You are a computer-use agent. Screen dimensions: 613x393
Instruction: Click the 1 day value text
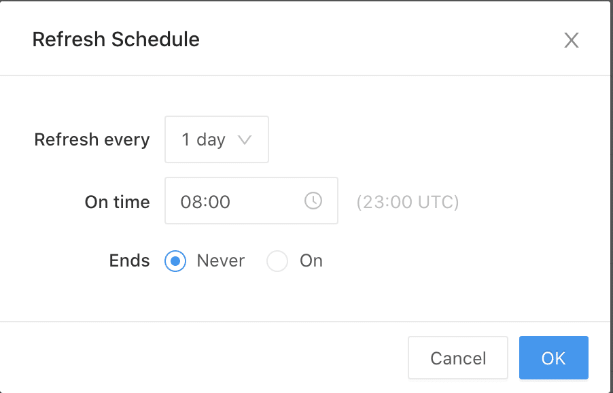point(203,140)
